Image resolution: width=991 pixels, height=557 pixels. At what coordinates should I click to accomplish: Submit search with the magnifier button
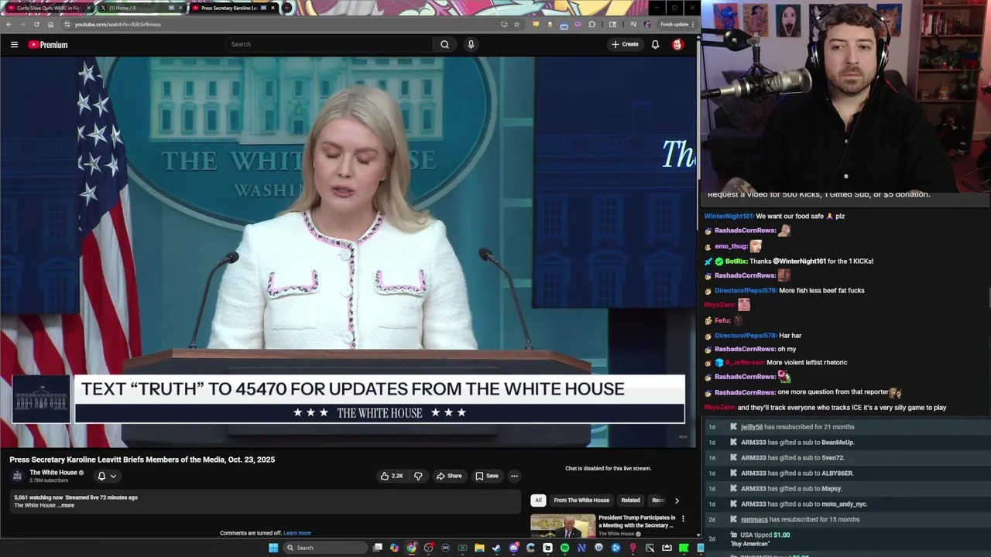point(444,44)
